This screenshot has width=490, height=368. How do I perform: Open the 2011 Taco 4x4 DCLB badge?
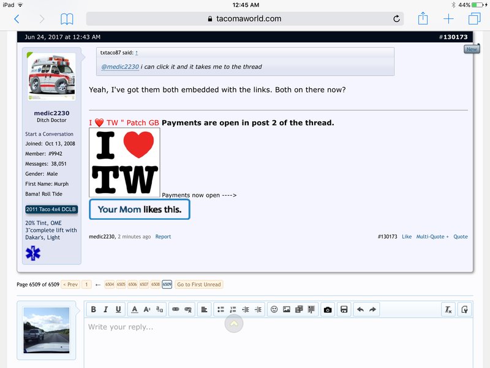51,209
